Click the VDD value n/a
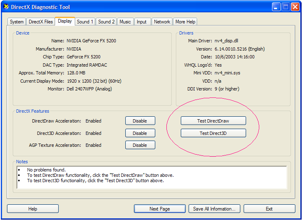The width and height of the screenshot is (302, 220). [218, 81]
